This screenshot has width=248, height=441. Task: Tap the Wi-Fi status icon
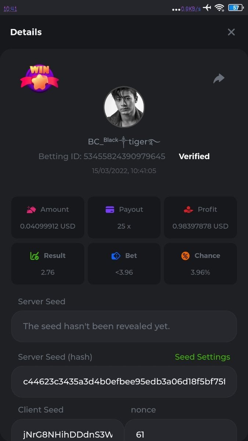[x=220, y=8]
